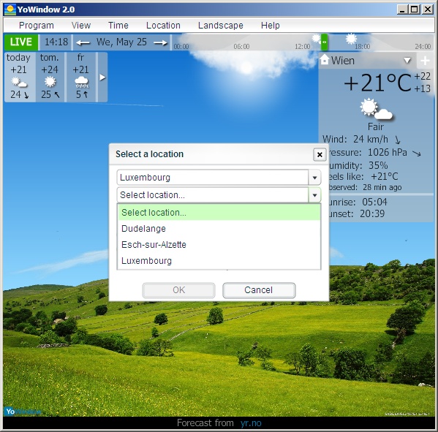The width and height of the screenshot is (438, 432).
Task: Click the +21°C current temperature
Action: [x=377, y=83]
